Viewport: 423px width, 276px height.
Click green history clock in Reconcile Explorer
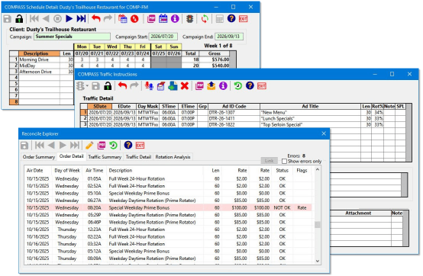click(x=113, y=146)
